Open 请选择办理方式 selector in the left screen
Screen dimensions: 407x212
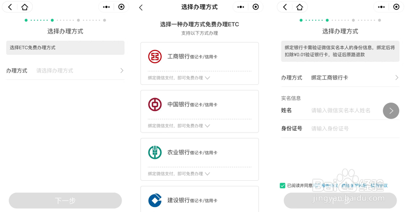pos(65,71)
